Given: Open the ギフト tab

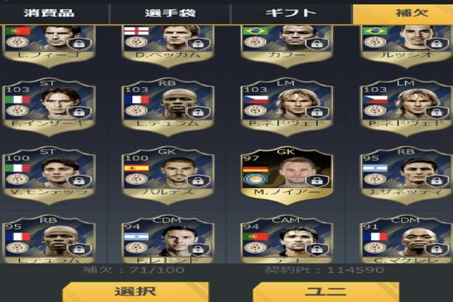Looking at the screenshot, I should pyautogui.click(x=291, y=14).
